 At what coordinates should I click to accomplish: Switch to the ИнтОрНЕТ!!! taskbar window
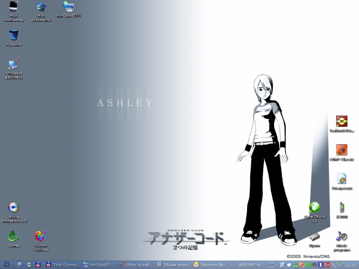coord(99,265)
